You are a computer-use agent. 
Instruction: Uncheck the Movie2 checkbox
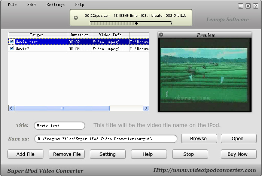coord(12,48)
